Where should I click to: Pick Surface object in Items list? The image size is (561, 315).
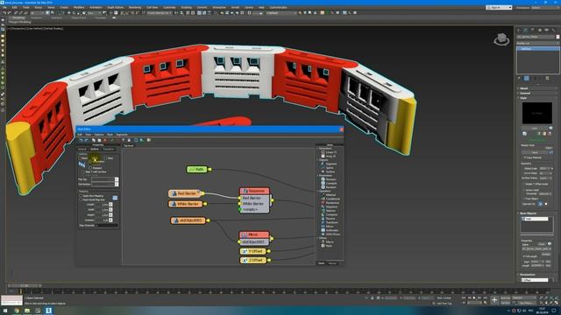328,171
